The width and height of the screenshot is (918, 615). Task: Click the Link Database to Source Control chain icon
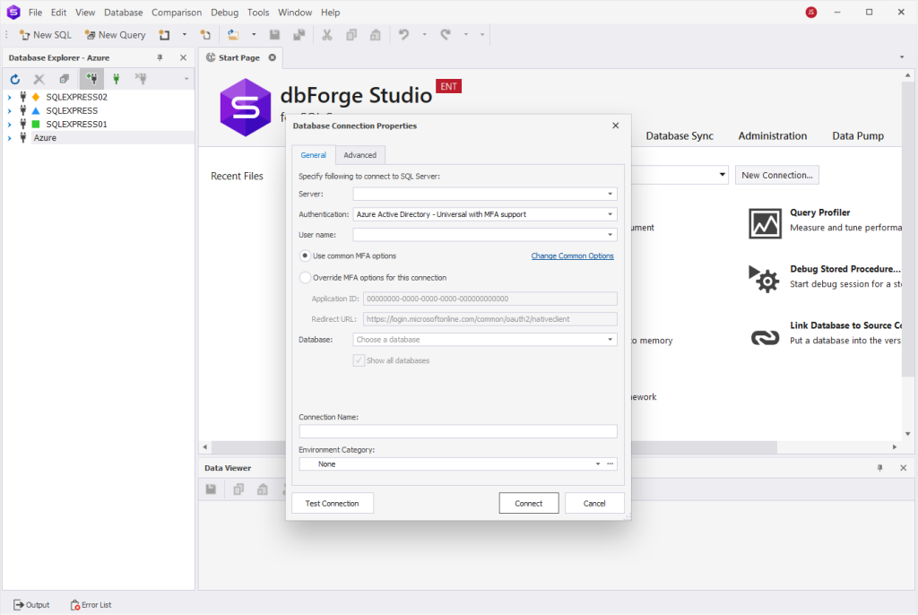(765, 337)
